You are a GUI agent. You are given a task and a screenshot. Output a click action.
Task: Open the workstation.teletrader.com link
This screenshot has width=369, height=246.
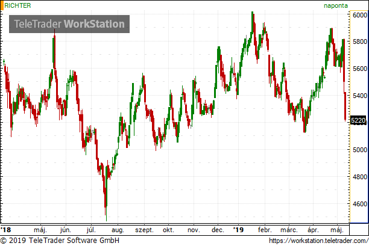coord(318,241)
